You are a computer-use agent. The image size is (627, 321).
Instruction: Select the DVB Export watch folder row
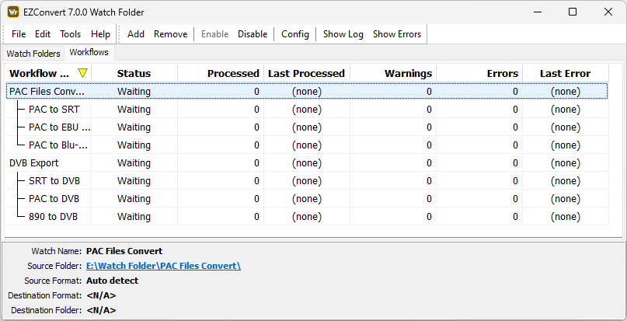click(34, 163)
